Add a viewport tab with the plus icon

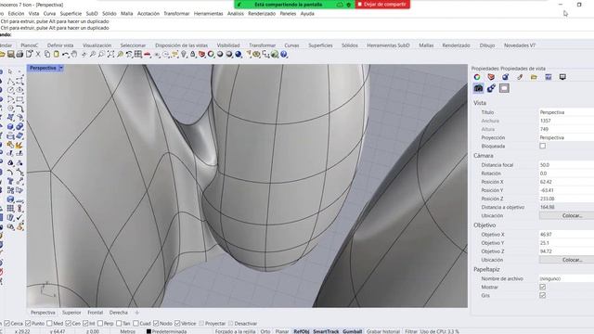click(136, 313)
